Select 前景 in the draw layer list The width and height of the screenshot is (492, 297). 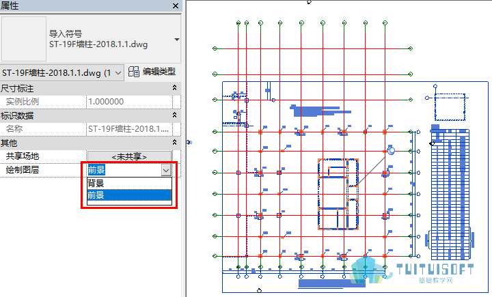click(129, 195)
